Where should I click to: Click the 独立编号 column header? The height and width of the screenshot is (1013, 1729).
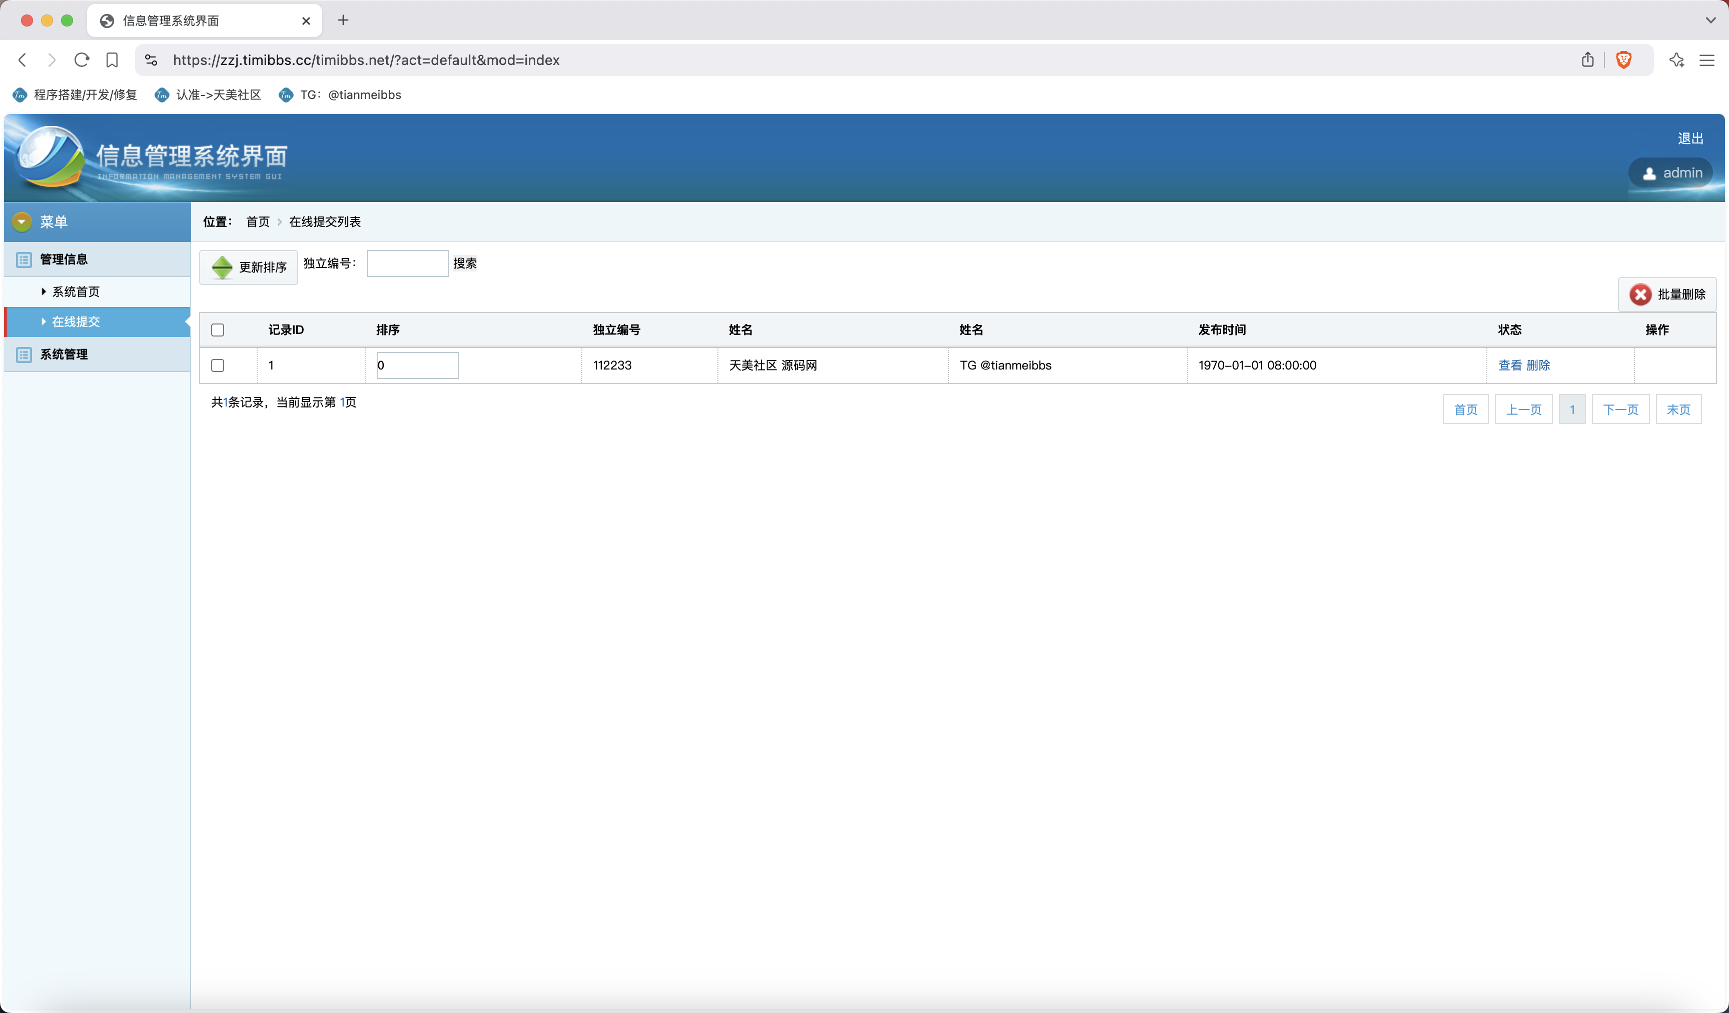[617, 330]
